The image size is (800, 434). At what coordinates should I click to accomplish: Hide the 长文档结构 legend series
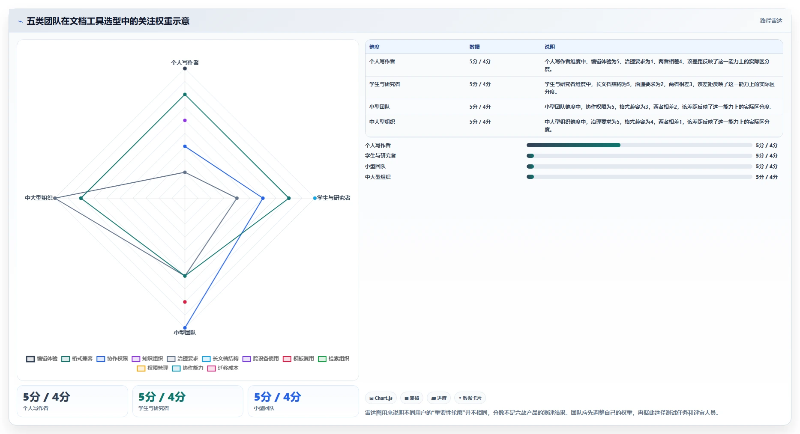click(x=220, y=359)
